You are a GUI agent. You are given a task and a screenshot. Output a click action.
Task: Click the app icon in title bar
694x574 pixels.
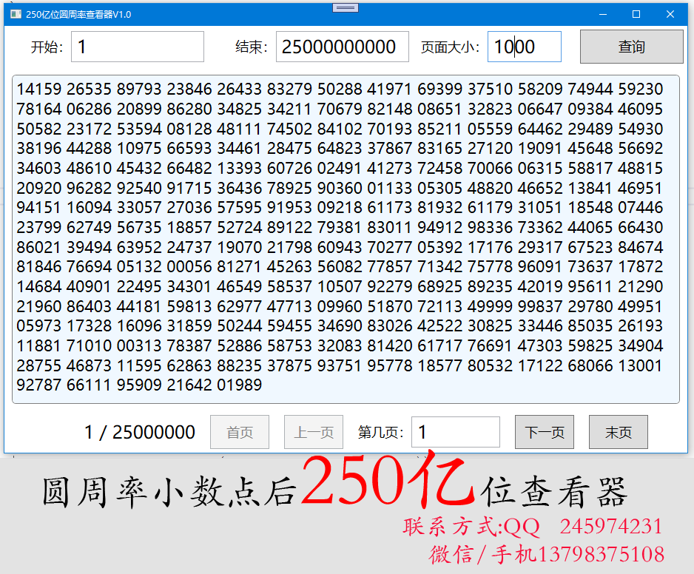[16, 14]
